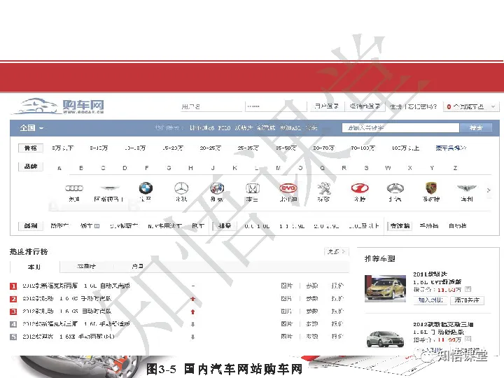Click the silver logo left of Porsche
The width and height of the screenshot is (504, 378).
[x=395, y=188]
